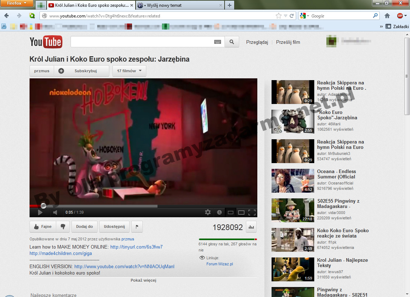This screenshot has height=297, width=410.
Task: Click the Watch Later clock icon
Action: [219, 213]
